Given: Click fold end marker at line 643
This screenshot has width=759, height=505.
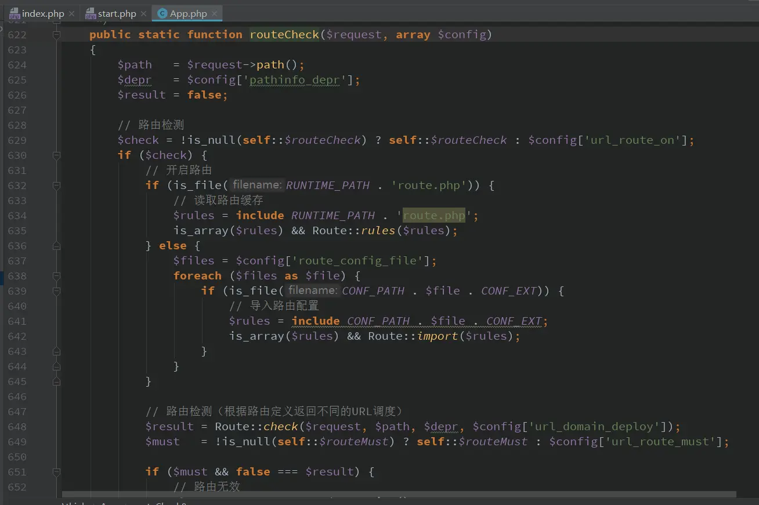Looking at the screenshot, I should (x=56, y=351).
